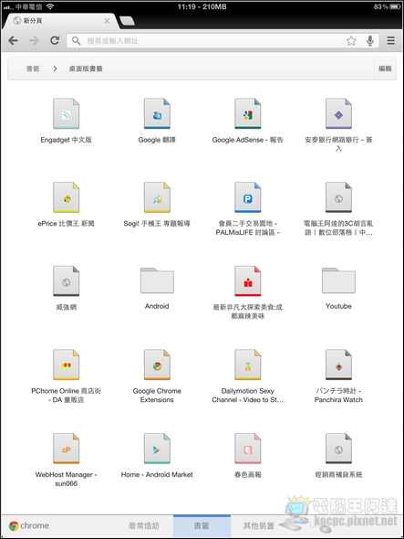404x539 pixels.
Task: Bookmark this page with the star icon
Action: tap(351, 41)
